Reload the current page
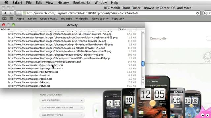211x118 pixels. (197, 13)
